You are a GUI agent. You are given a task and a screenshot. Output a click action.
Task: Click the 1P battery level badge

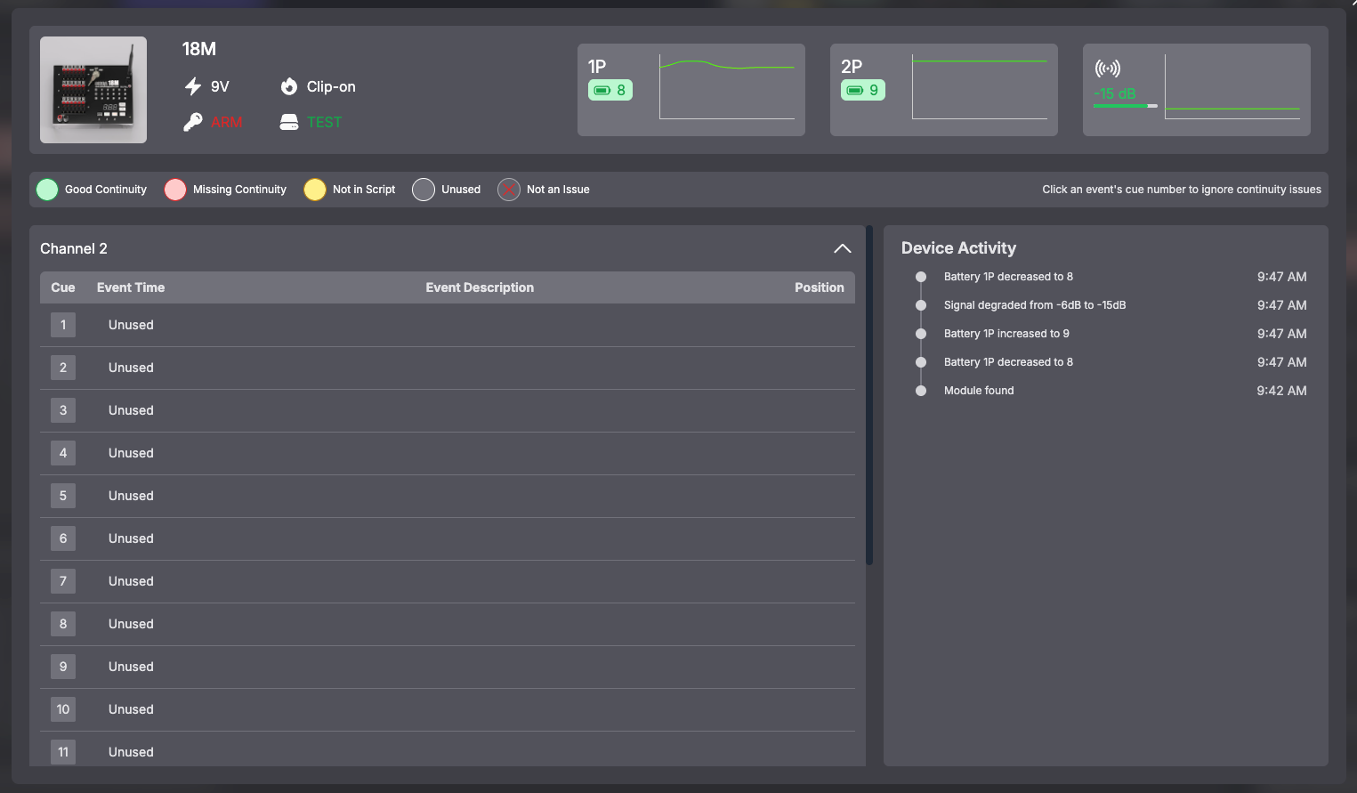pyautogui.click(x=610, y=90)
